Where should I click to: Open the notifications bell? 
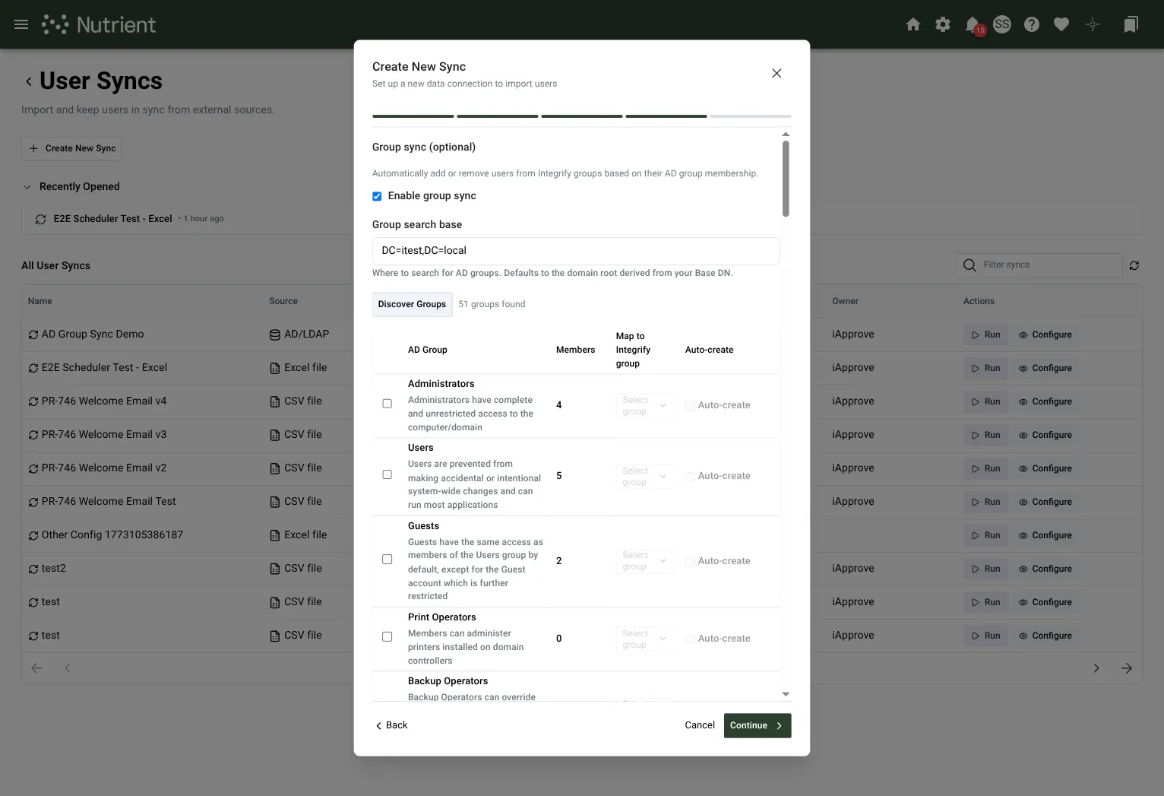(973, 24)
